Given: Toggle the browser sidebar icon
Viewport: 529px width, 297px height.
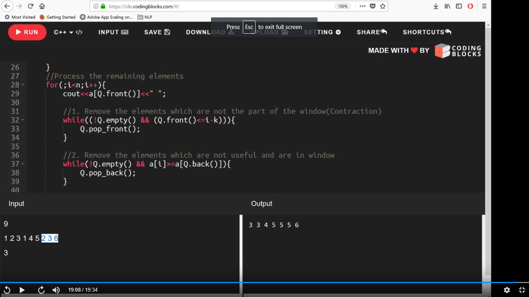Looking at the screenshot, I should (459, 6).
